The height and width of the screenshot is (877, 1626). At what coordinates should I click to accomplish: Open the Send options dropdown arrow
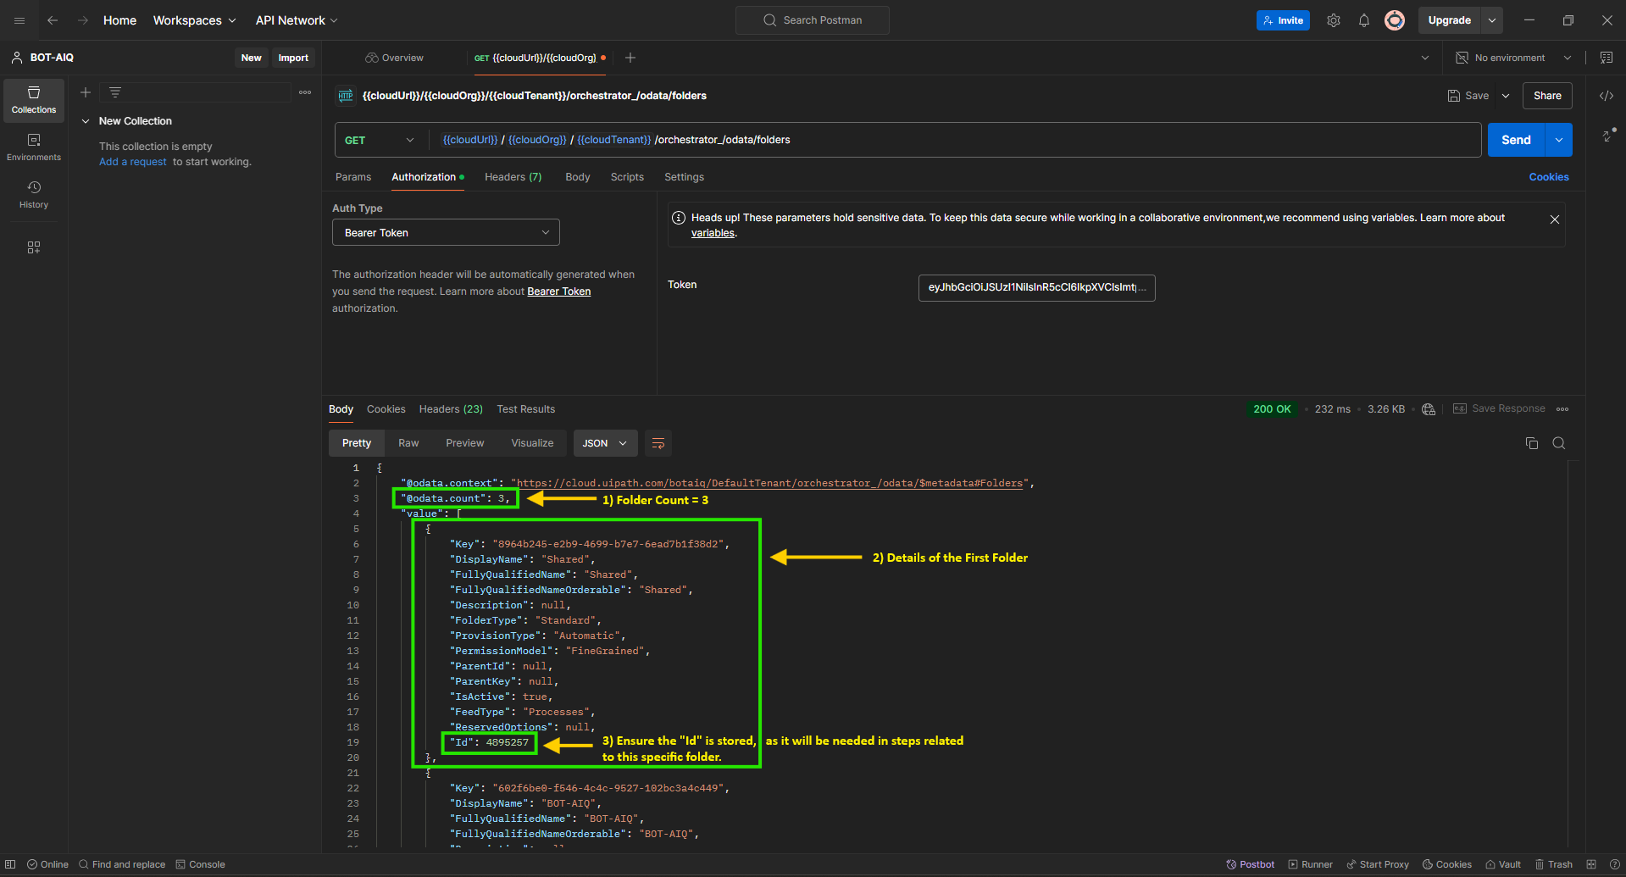click(x=1559, y=140)
